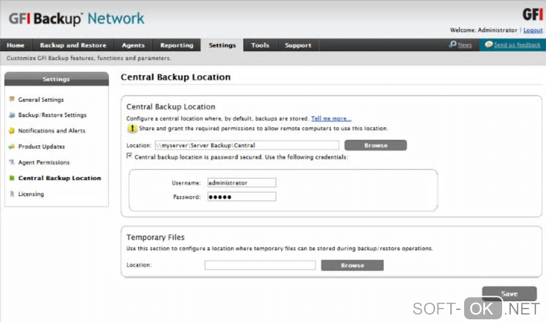
Task: Open the Home tab
Action: tap(16, 45)
